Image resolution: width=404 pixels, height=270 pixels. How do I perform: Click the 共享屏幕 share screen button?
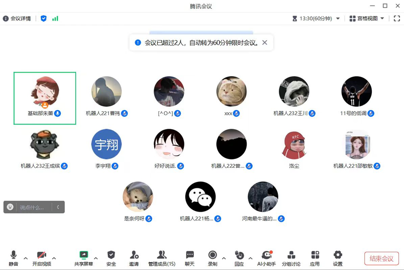pos(84,257)
